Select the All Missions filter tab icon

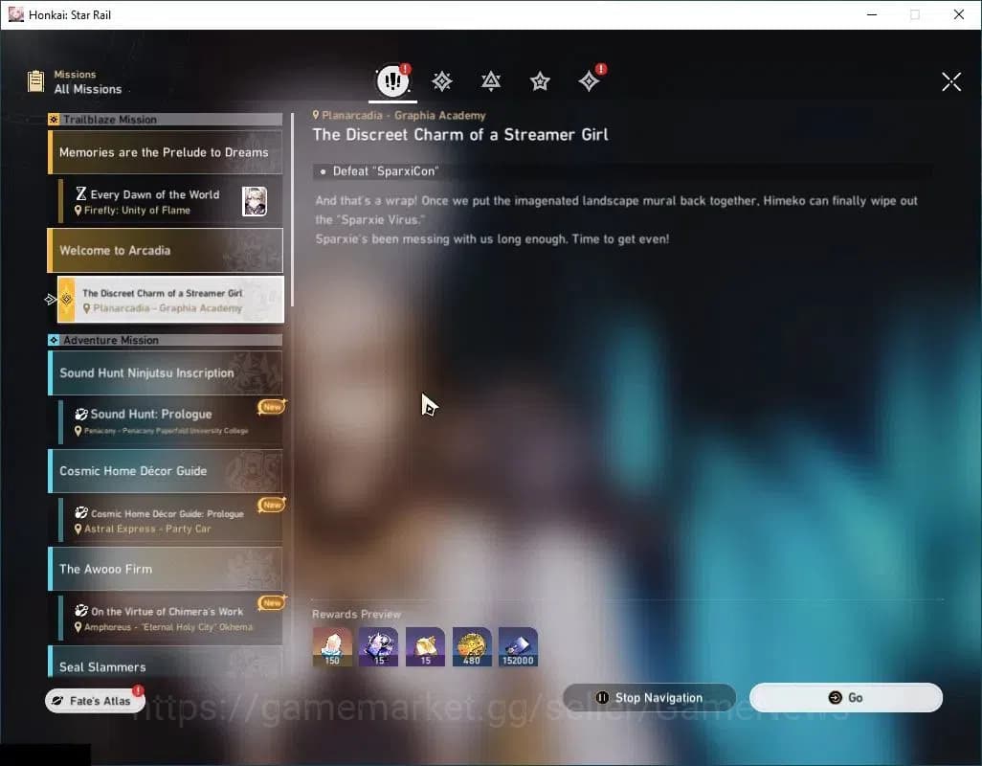point(392,80)
